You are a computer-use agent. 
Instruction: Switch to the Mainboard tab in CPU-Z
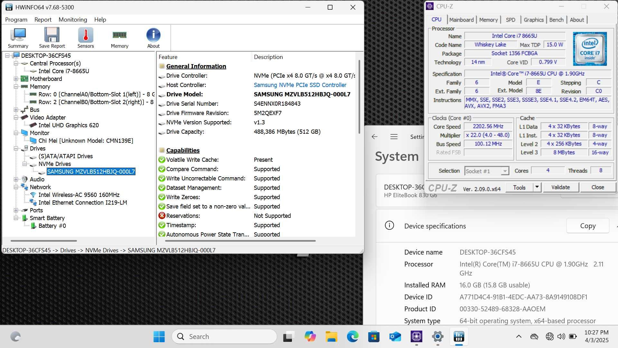(x=461, y=20)
